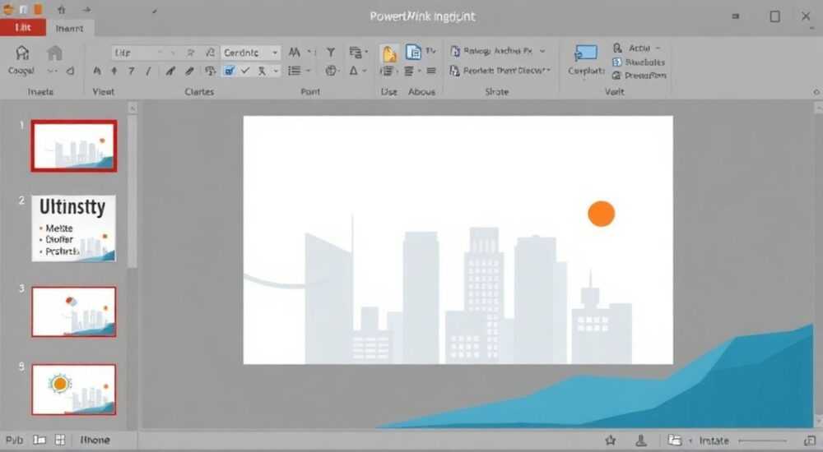Expand the triangle shape dropdown arrow
This screenshot has width=823, height=452.
365,71
